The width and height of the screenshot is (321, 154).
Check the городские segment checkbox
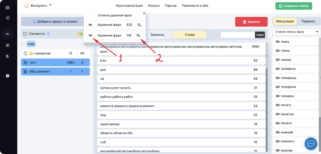point(25,53)
